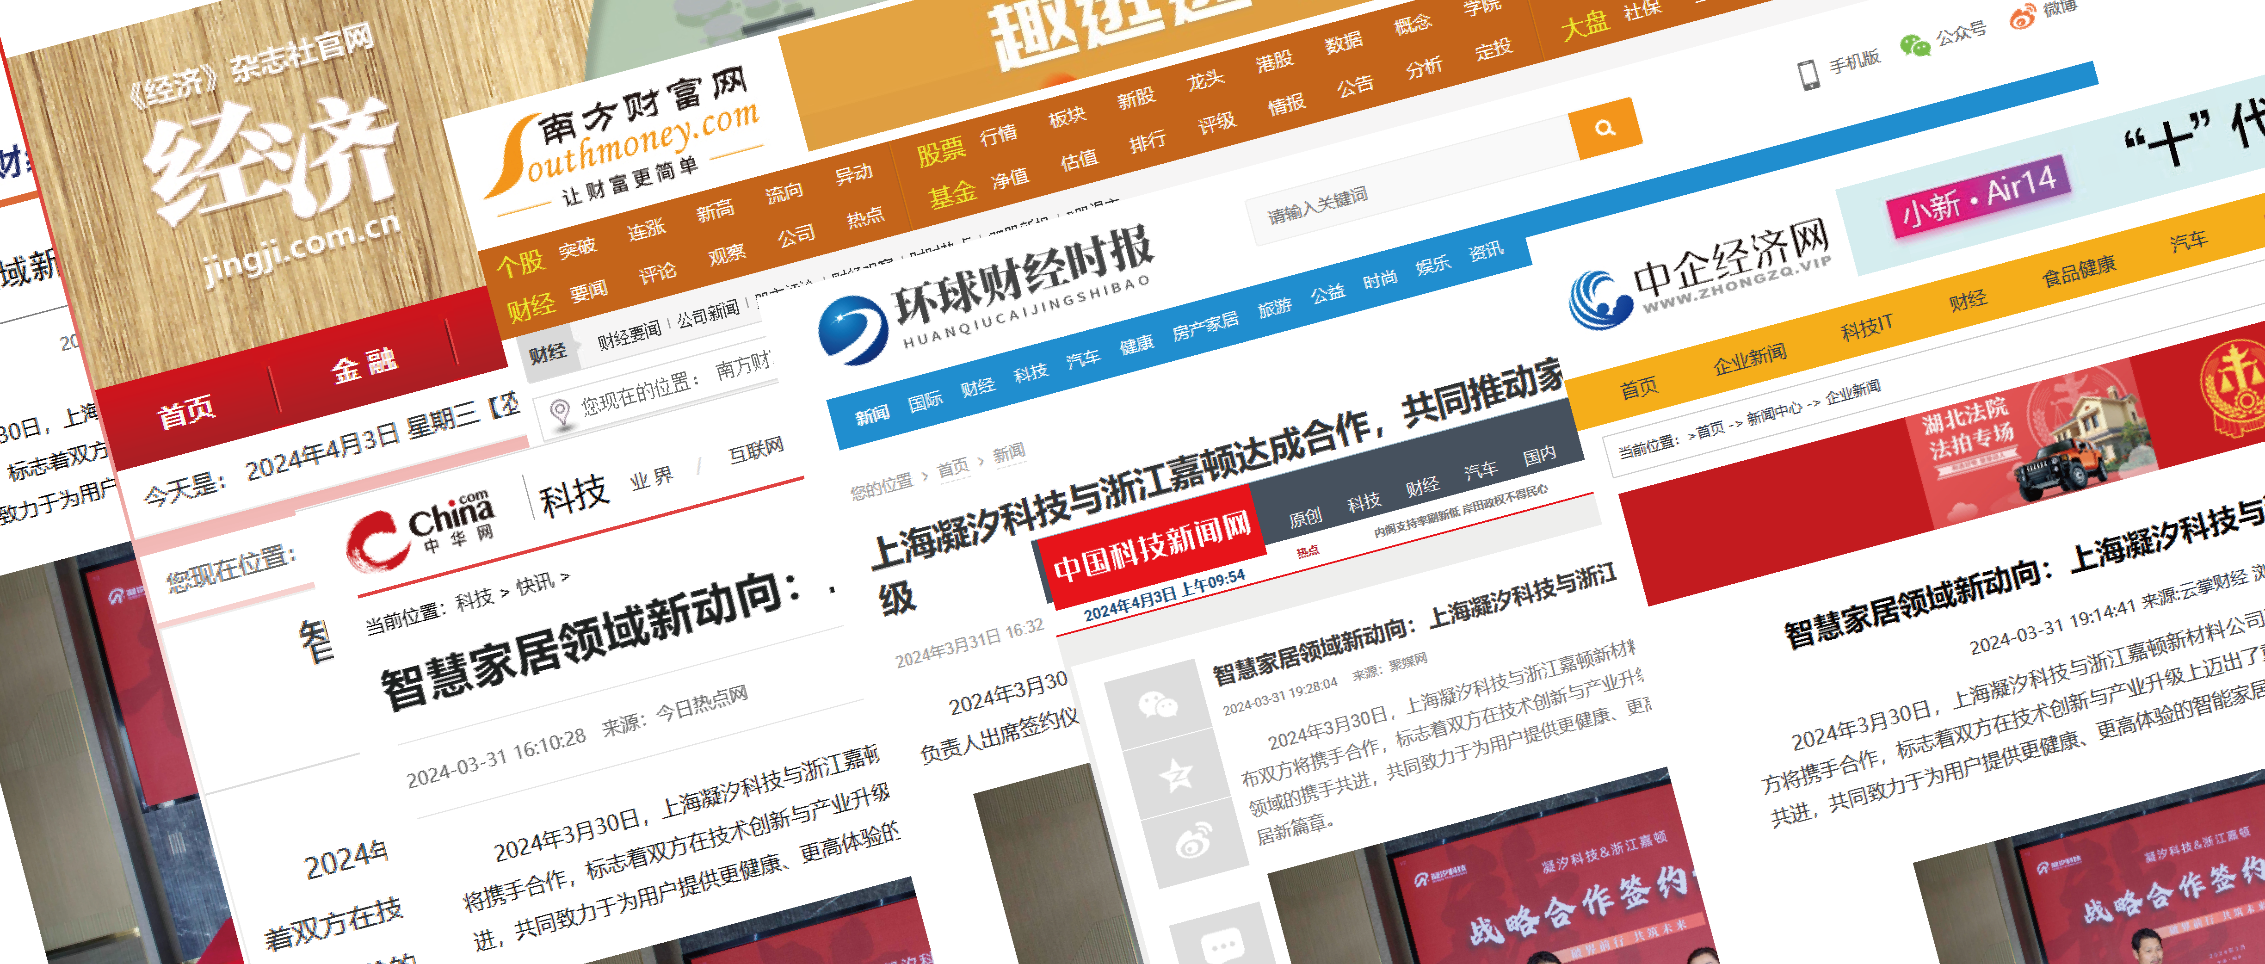Open the 手机版 mobile phone icon
This screenshot has height=964, width=2265.
[x=1808, y=75]
